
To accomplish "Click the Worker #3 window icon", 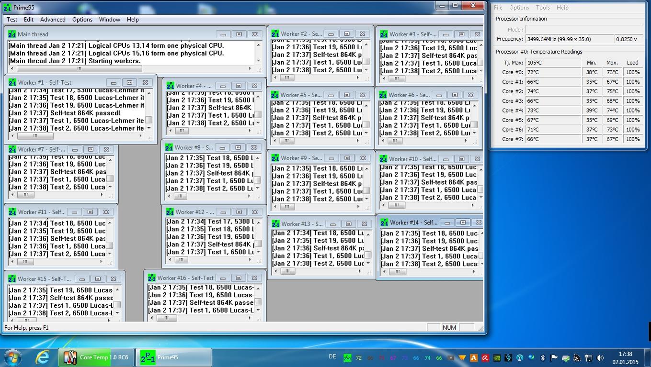I will point(384,34).
